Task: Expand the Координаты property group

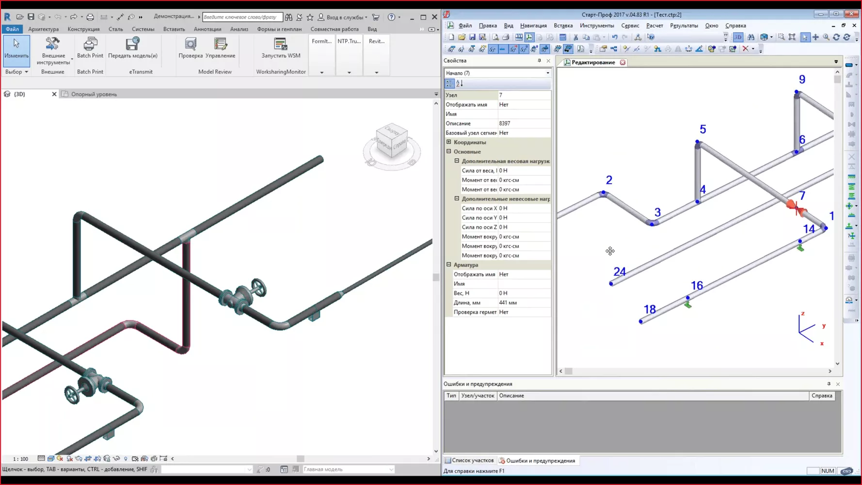Action: tap(448, 142)
